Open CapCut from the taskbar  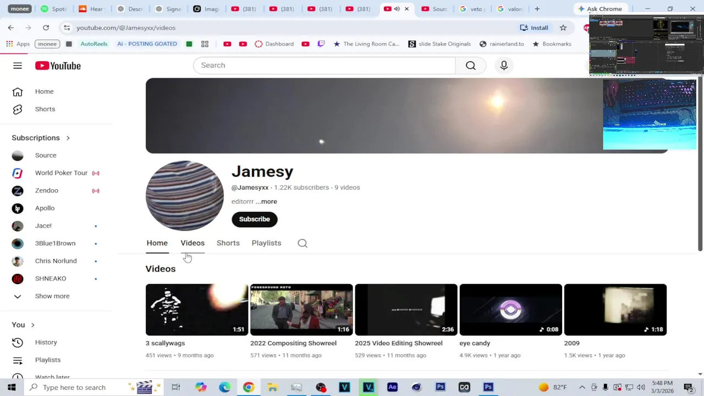(x=464, y=387)
